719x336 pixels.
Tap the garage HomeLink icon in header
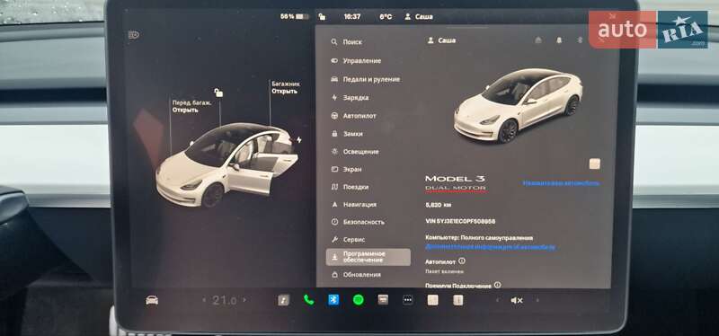[538, 40]
